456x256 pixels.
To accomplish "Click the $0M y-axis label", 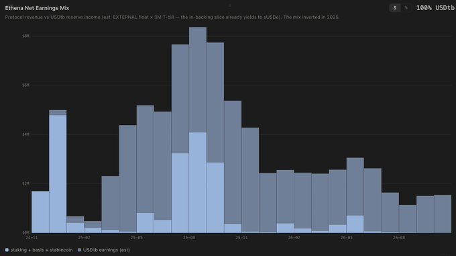I will click(25, 232).
